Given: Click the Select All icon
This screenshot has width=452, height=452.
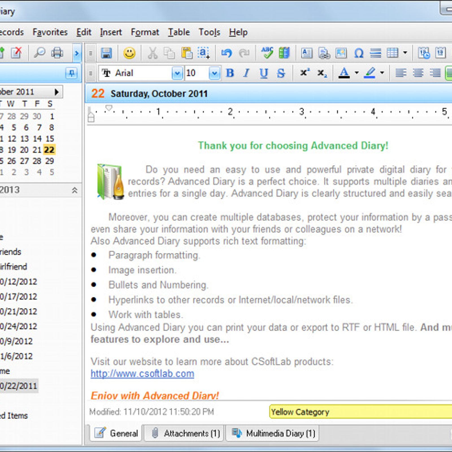Looking at the screenshot, I should [x=204, y=53].
